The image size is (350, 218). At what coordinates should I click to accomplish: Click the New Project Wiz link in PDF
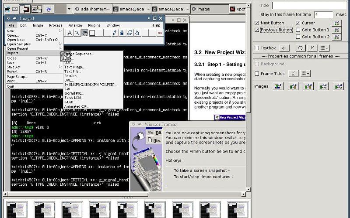coord(230,117)
